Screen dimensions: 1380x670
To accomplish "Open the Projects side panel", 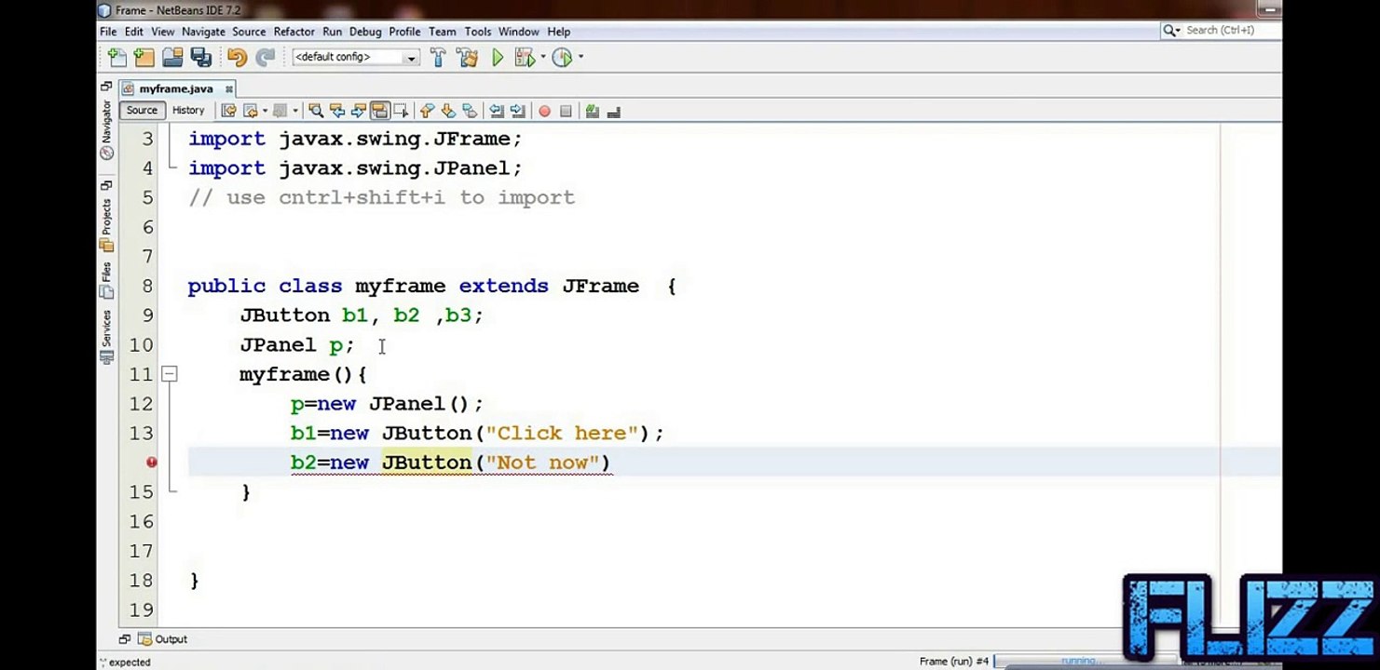I will point(106,226).
